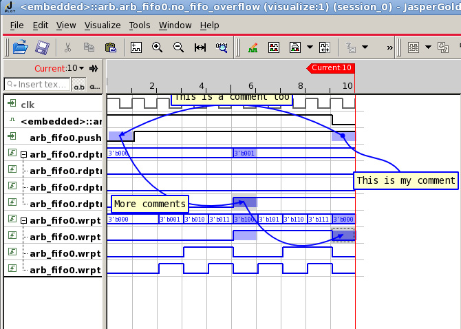Open the Window menu
The image size is (461, 329).
(x=175, y=25)
